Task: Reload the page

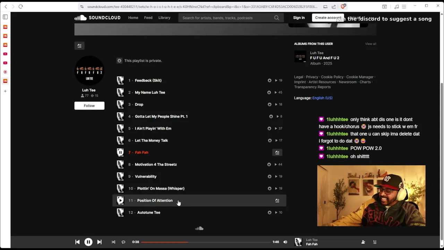Action: (20, 7)
